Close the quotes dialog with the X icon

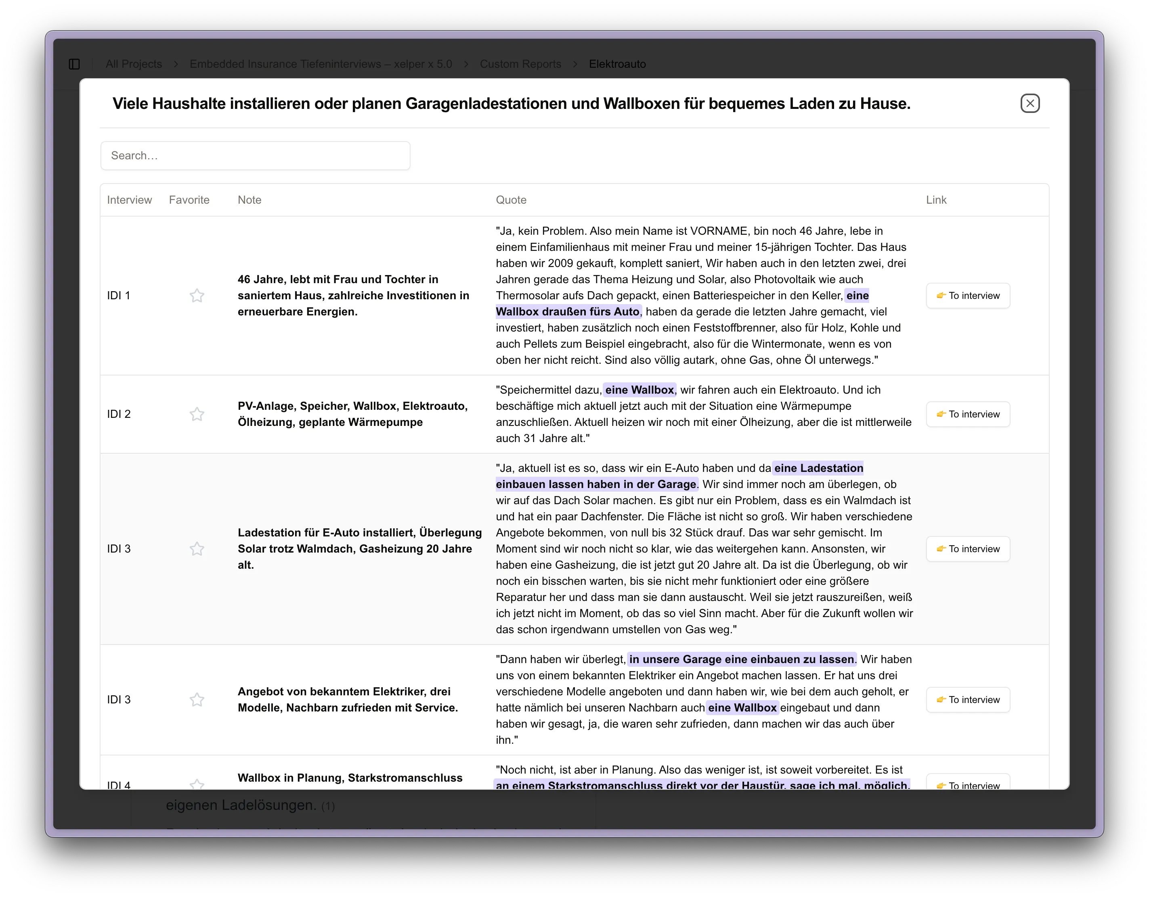tap(1030, 103)
